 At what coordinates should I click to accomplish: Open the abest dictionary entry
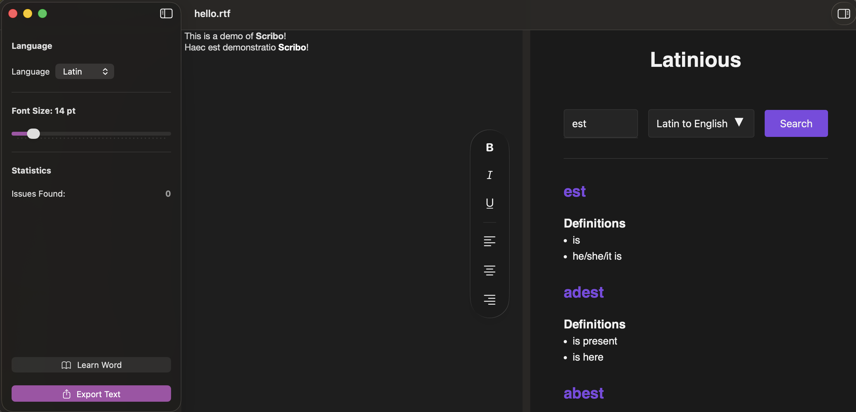tap(583, 393)
